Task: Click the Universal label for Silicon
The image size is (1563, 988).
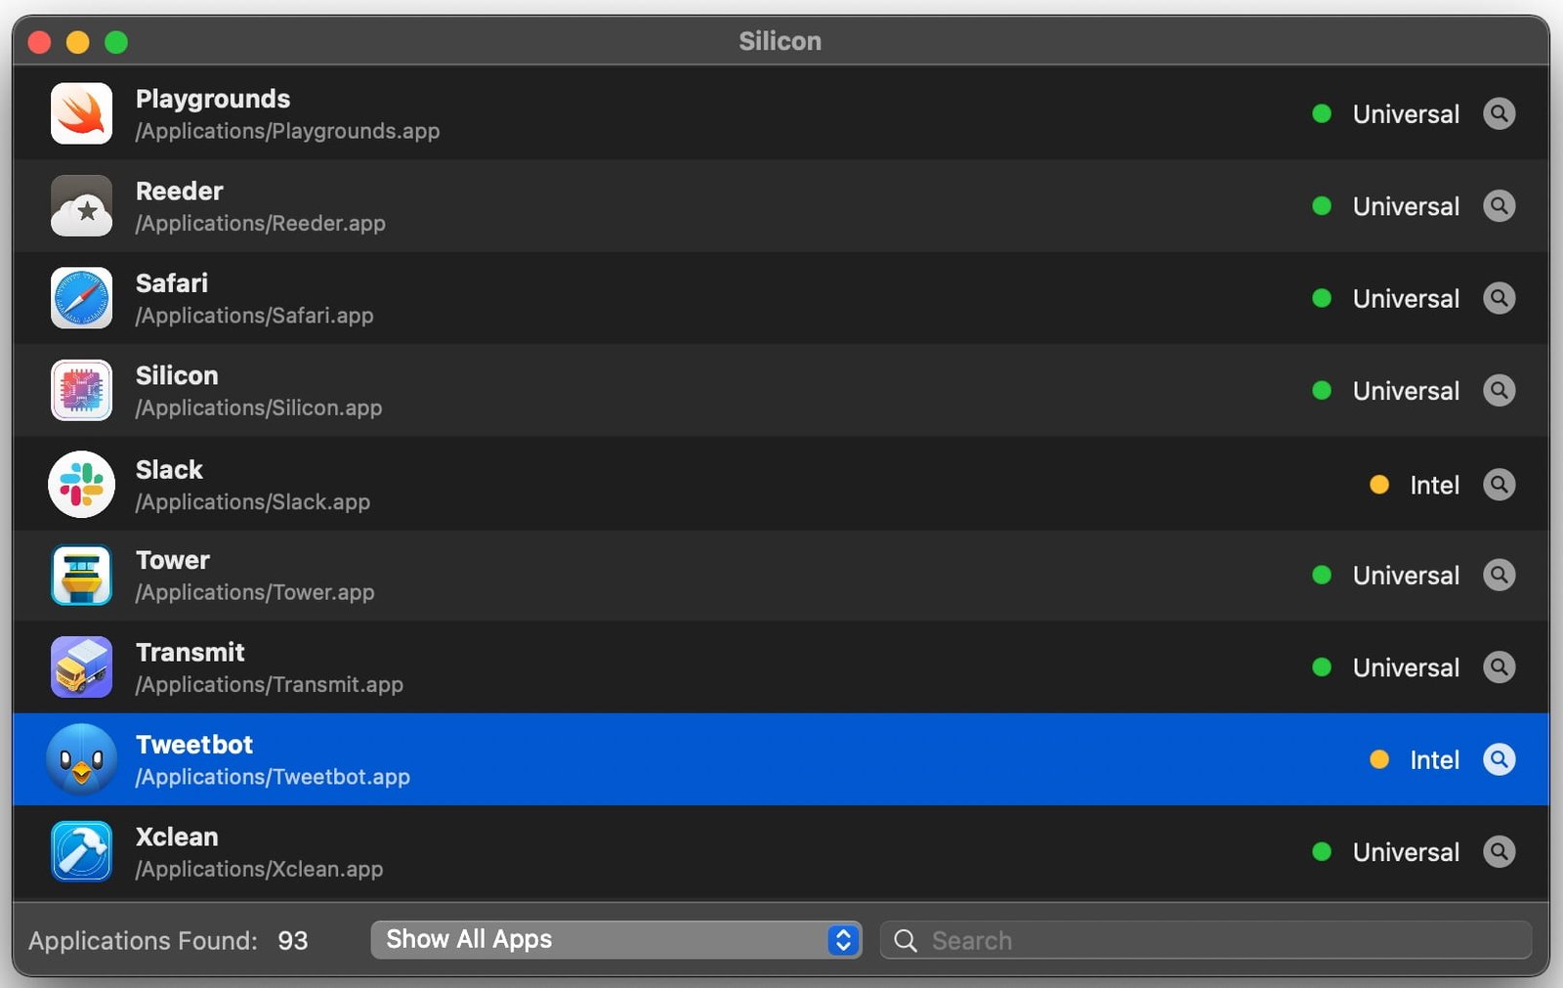Action: point(1406,391)
